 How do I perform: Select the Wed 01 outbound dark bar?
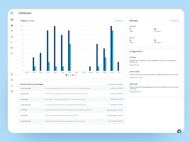(x=55, y=48)
